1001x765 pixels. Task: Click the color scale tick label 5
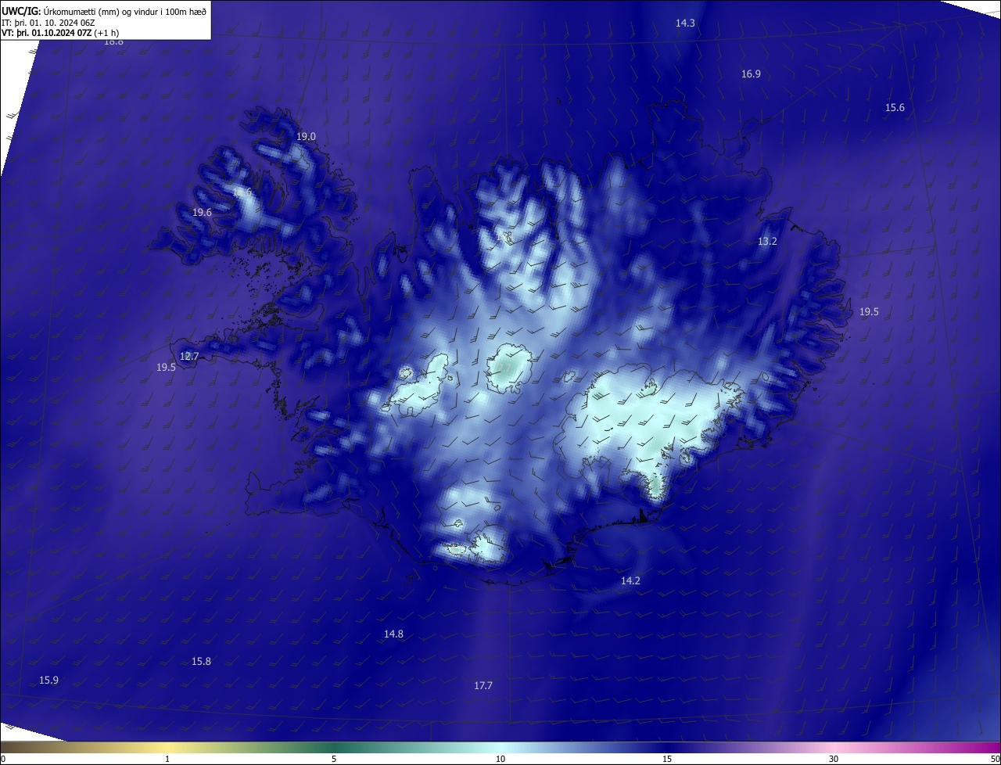click(334, 759)
